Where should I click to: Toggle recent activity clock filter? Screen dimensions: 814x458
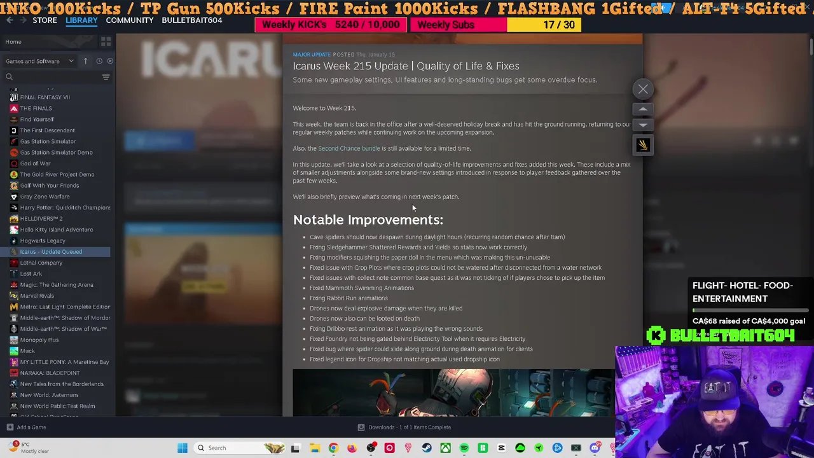99,61
